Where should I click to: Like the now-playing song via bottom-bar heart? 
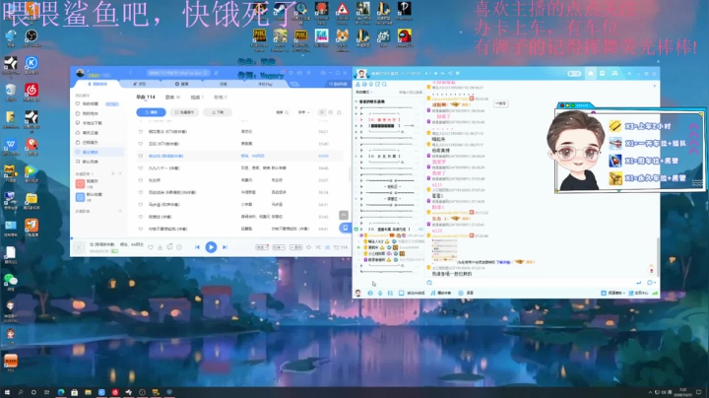point(151,247)
